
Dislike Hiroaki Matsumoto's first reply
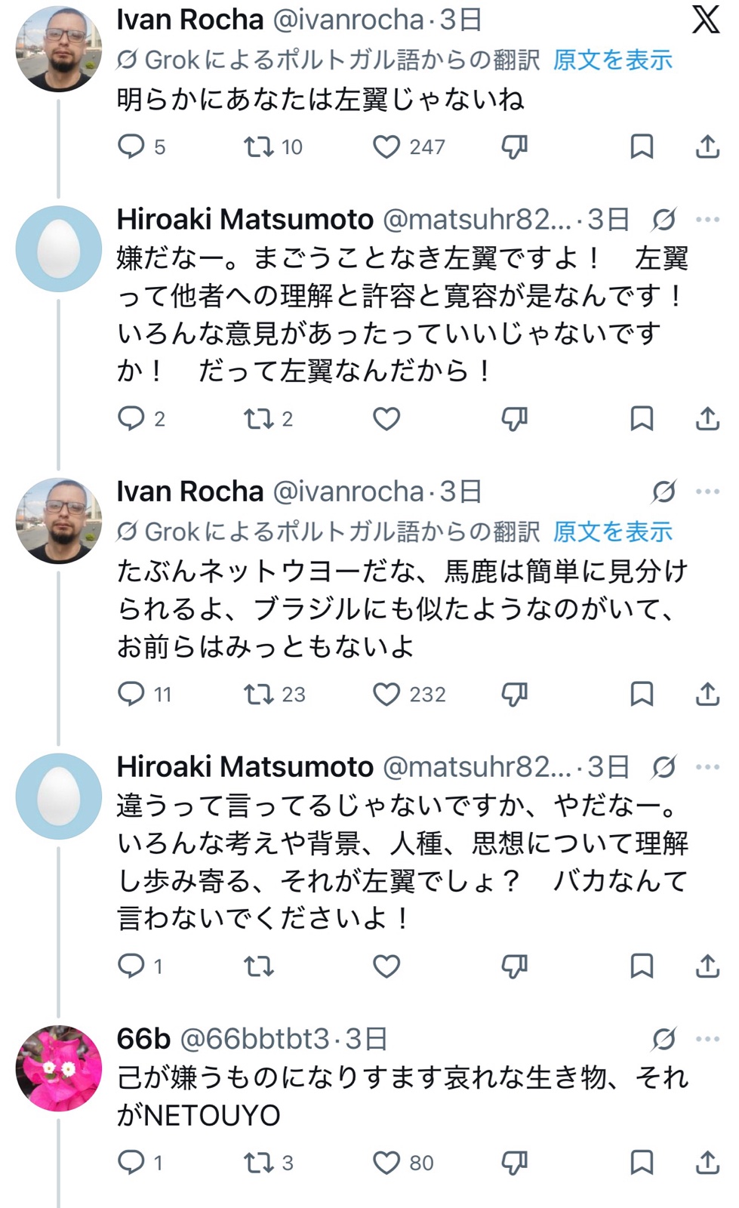coord(514,418)
